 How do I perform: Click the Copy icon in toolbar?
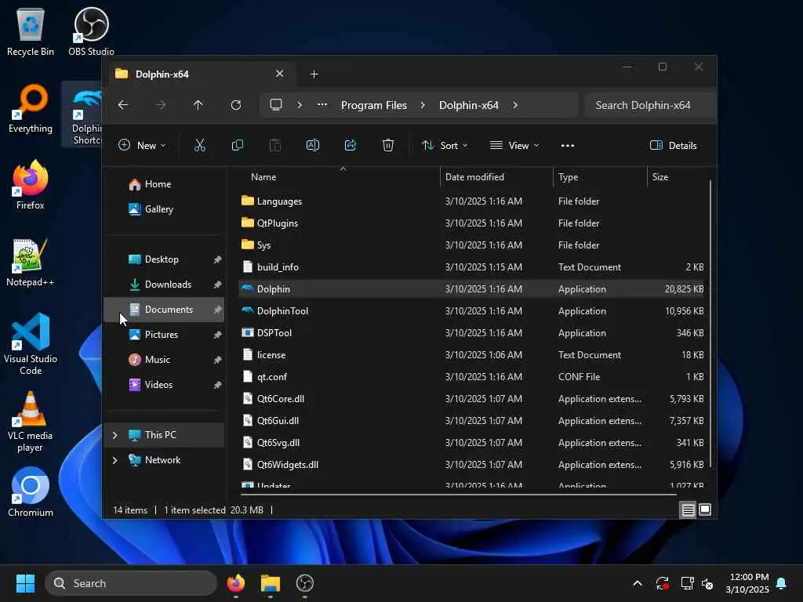[x=237, y=145]
